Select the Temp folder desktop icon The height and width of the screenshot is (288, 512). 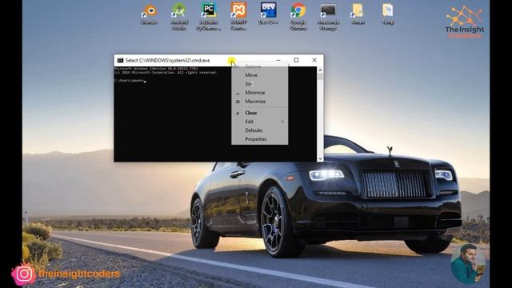388,14
